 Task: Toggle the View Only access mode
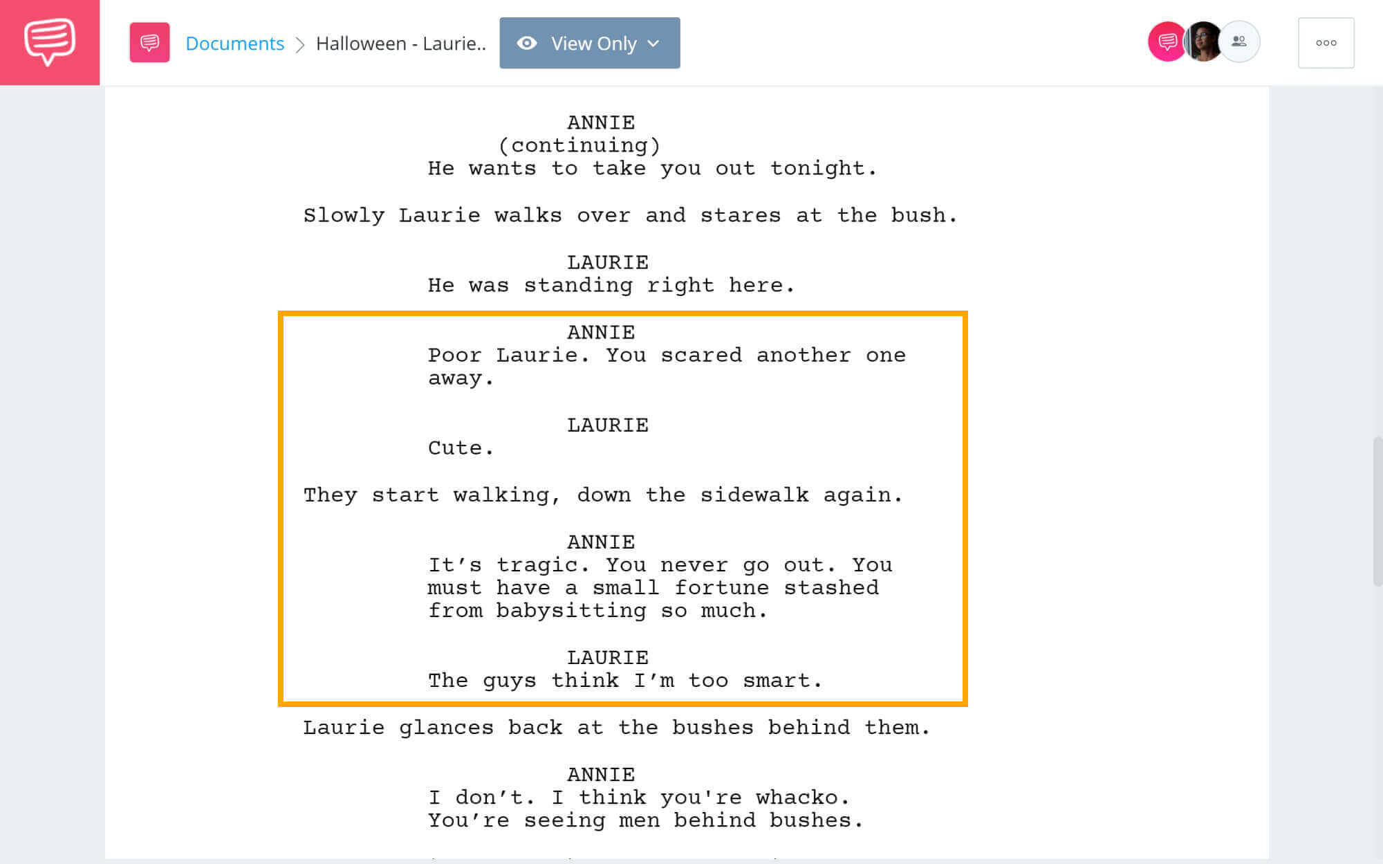(x=587, y=42)
